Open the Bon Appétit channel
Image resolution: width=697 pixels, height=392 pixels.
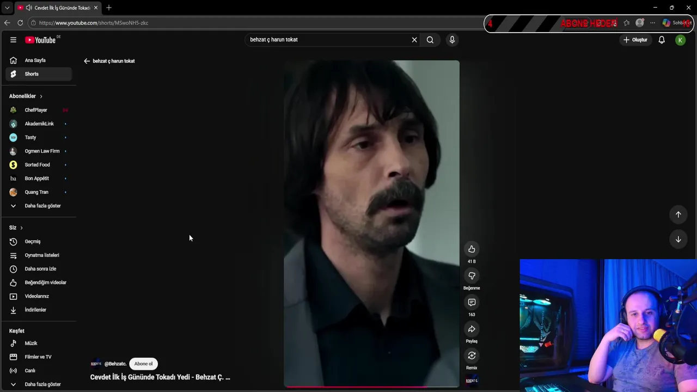click(x=38, y=178)
